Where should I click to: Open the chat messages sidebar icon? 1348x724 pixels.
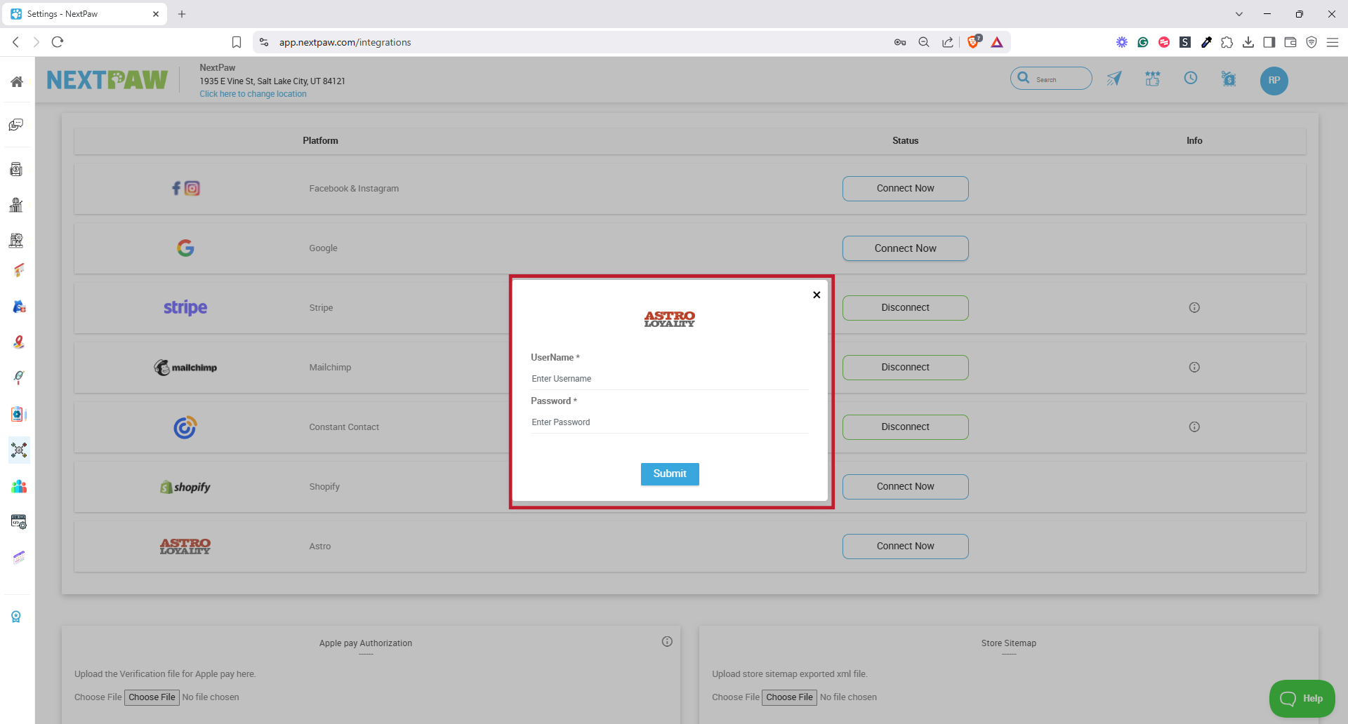tap(16, 125)
